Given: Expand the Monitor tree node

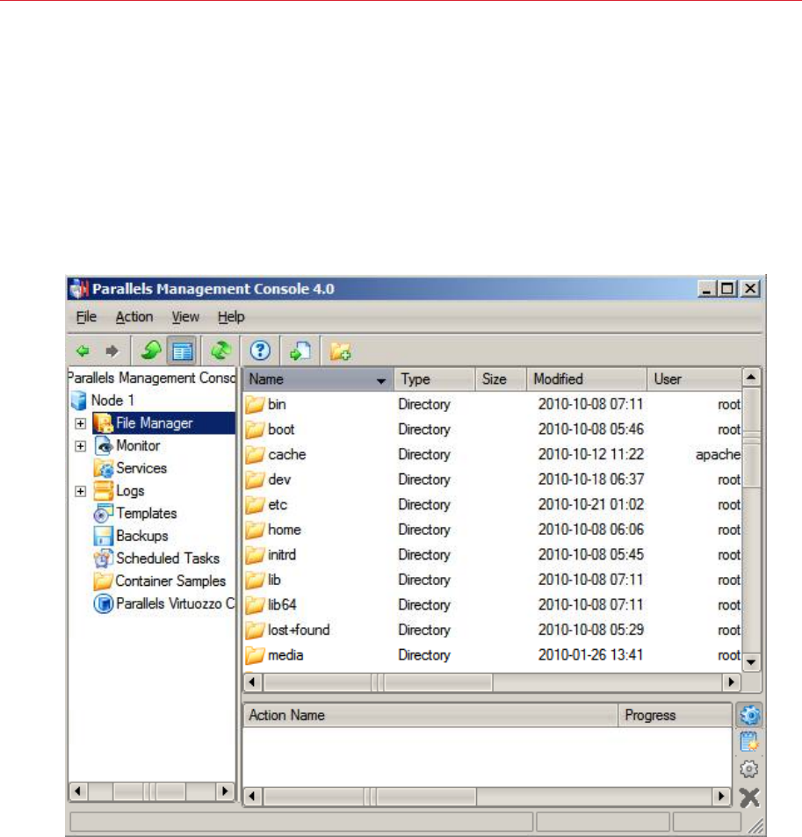Looking at the screenshot, I should pos(81,445).
